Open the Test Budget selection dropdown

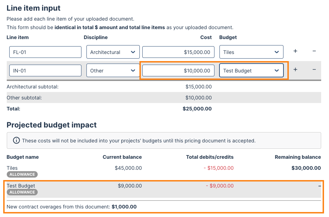point(251,70)
